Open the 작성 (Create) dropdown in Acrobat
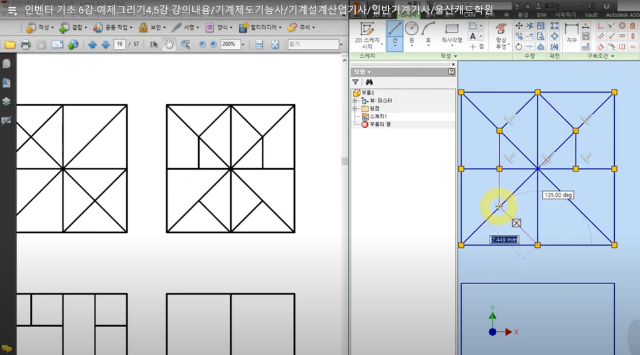The width and height of the screenshot is (640, 355). tap(39, 27)
